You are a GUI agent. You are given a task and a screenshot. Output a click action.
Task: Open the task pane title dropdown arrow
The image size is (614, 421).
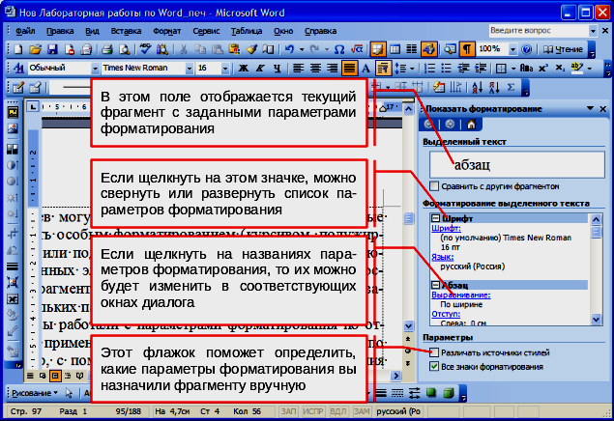[x=590, y=109]
